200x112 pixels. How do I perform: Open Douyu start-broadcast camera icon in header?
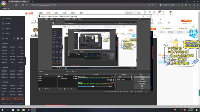pyautogui.click(x=154, y=12)
